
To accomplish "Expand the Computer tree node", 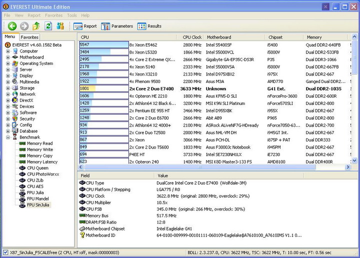I will point(8,51).
